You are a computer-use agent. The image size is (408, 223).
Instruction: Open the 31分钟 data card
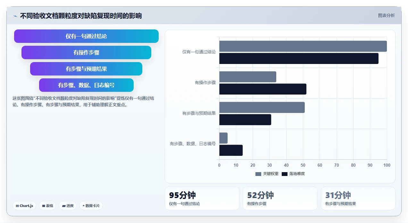click(358, 198)
